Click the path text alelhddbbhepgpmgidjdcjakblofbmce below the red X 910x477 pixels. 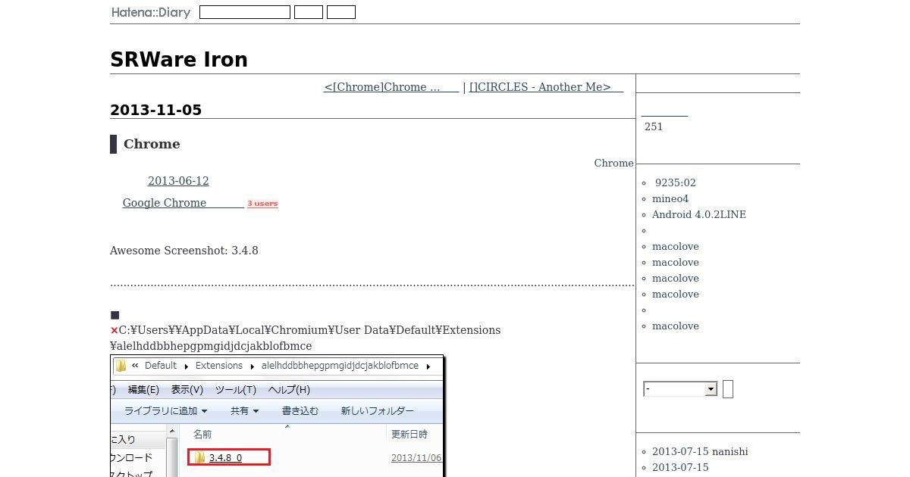[211, 346]
